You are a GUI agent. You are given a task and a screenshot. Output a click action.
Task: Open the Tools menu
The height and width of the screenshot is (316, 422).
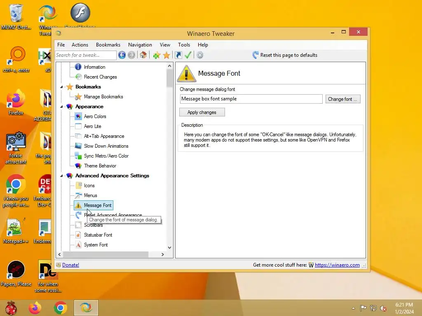coord(184,45)
